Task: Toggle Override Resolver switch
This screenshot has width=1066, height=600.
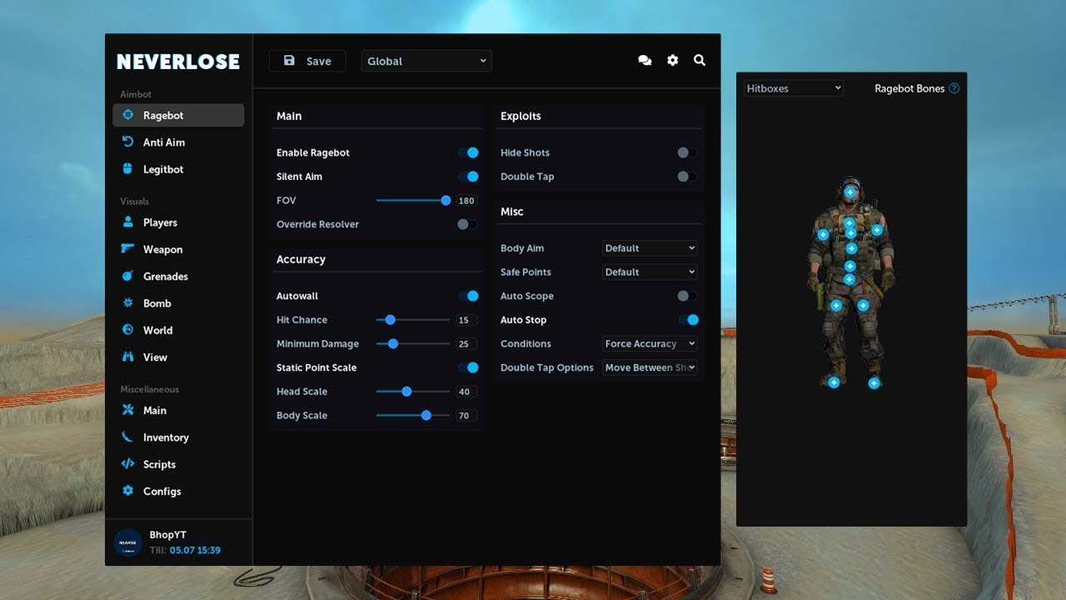Action: point(467,224)
